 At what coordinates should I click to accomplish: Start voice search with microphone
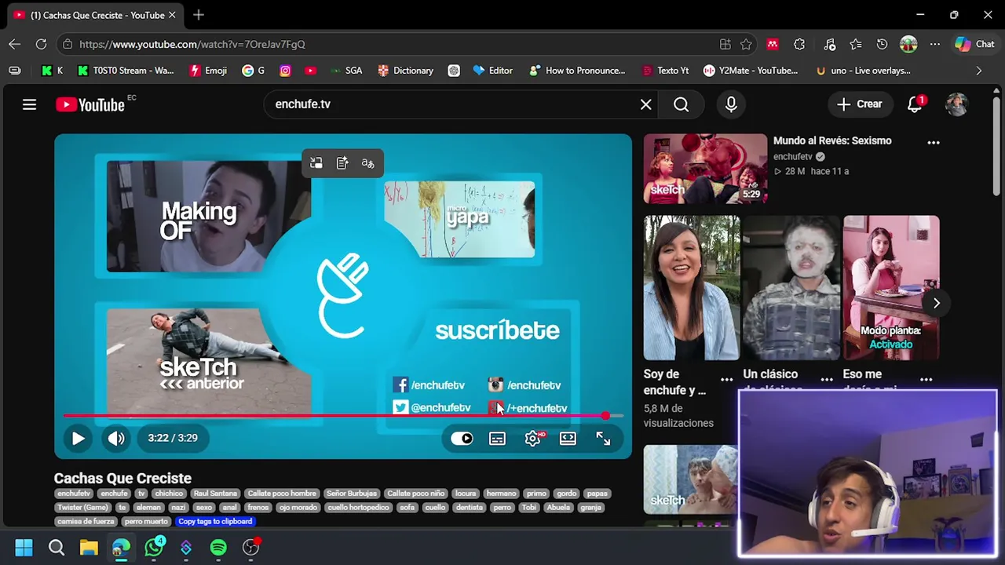point(731,104)
